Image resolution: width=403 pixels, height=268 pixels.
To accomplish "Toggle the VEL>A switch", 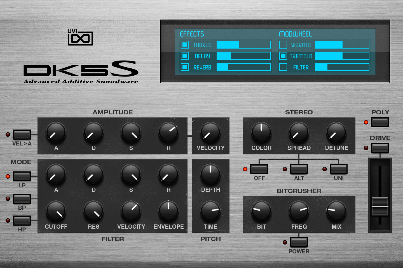I will [x=22, y=135].
